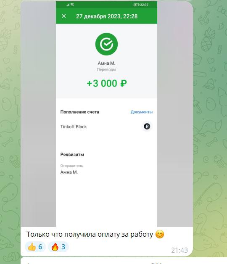Select the Tinkoff Black account row
The height and width of the screenshot is (264, 227).
pyautogui.click(x=106, y=127)
